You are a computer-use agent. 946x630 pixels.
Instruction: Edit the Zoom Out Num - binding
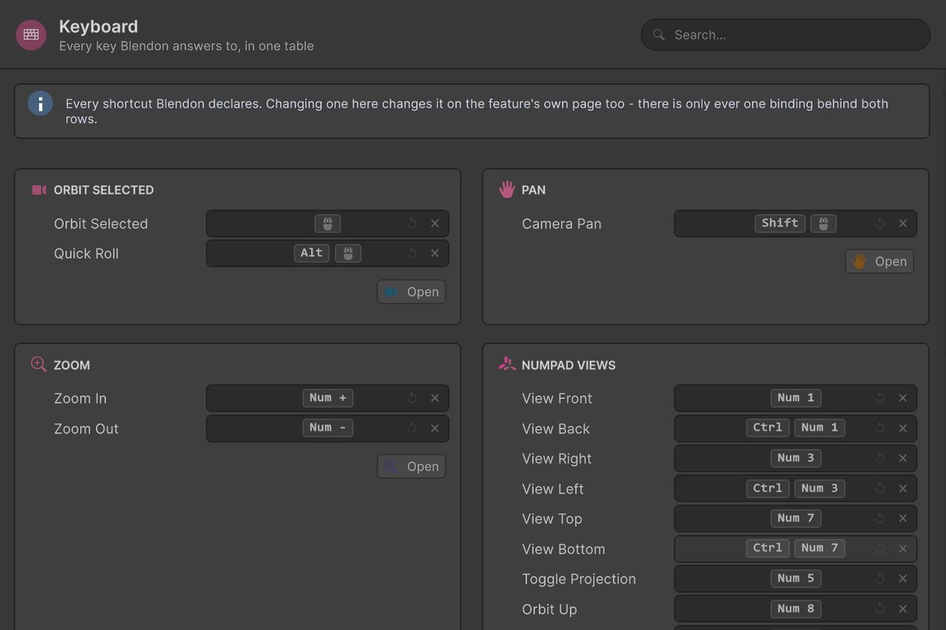(328, 428)
